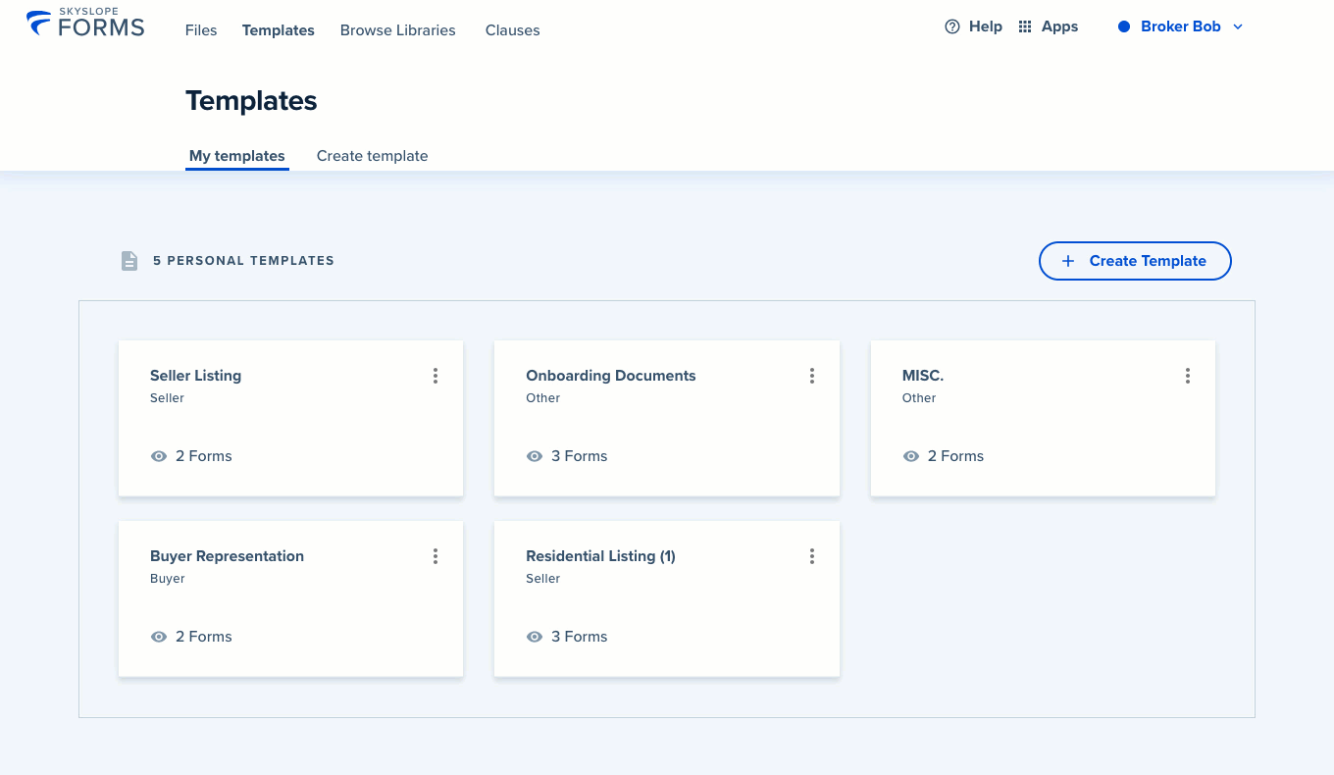Expand the Broker Bob account chevron

[1238, 27]
